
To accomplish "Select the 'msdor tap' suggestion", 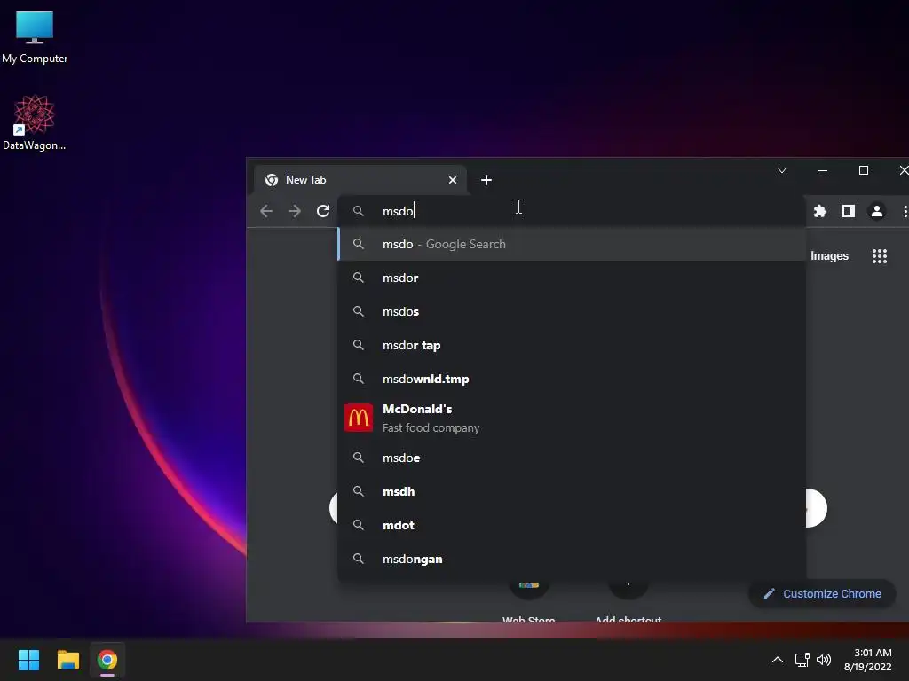I will (572, 345).
